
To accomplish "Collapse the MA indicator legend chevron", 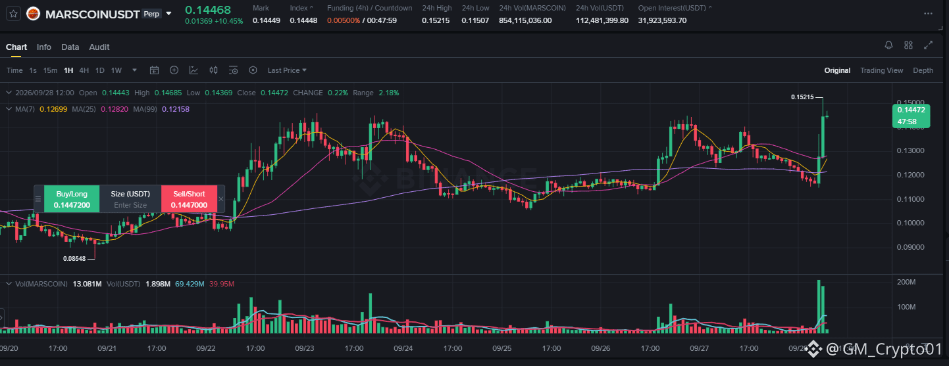I will [9, 108].
